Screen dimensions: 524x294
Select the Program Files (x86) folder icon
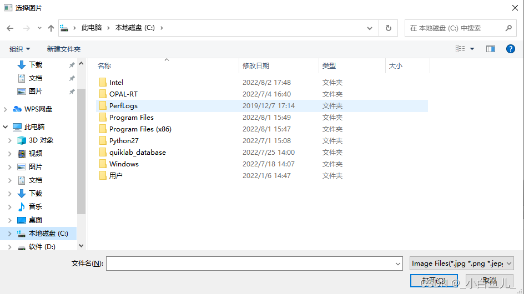point(103,129)
